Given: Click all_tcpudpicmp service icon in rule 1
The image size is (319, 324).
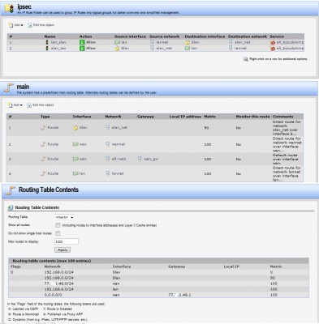Looking at the screenshot, I should [273, 42].
